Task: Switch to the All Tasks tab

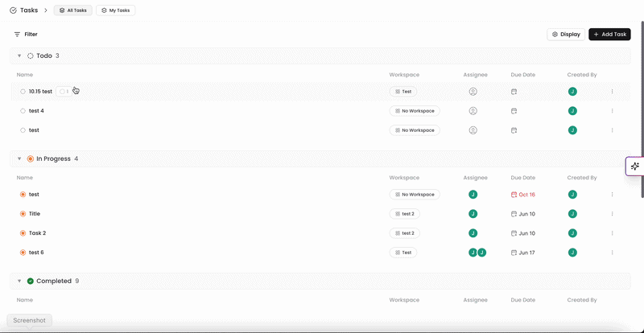Action: pyautogui.click(x=73, y=10)
